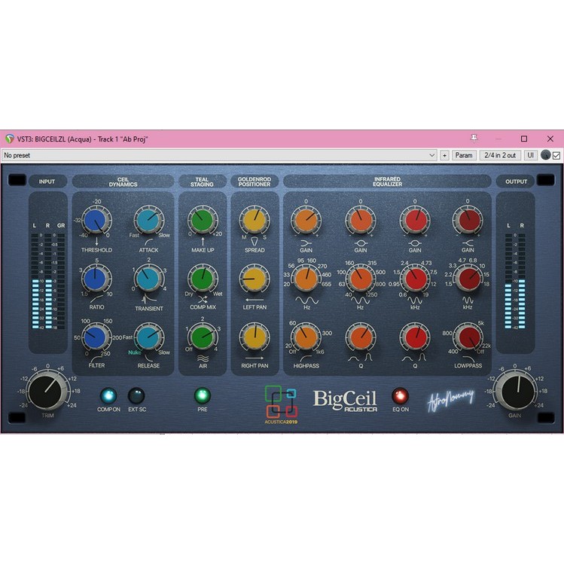The height and width of the screenshot is (564, 564).
Task: Click the yellow LEFT PAN knob
Action: [255, 279]
